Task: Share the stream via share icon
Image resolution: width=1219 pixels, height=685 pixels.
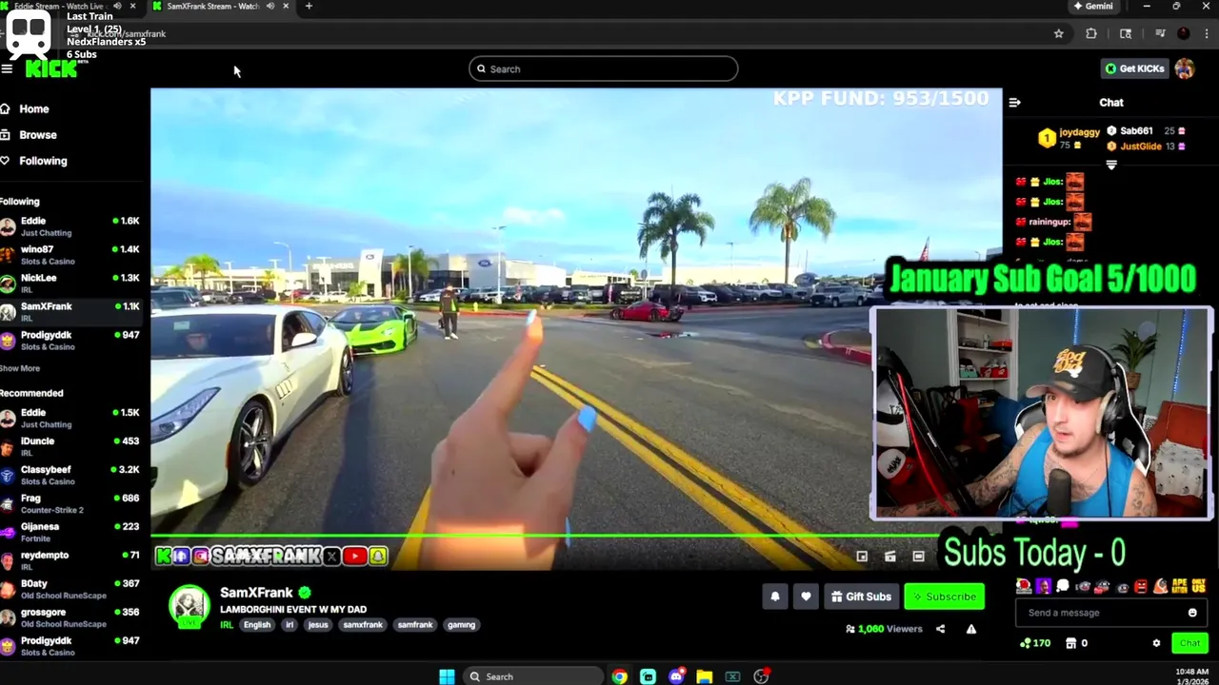Action: pos(940,629)
